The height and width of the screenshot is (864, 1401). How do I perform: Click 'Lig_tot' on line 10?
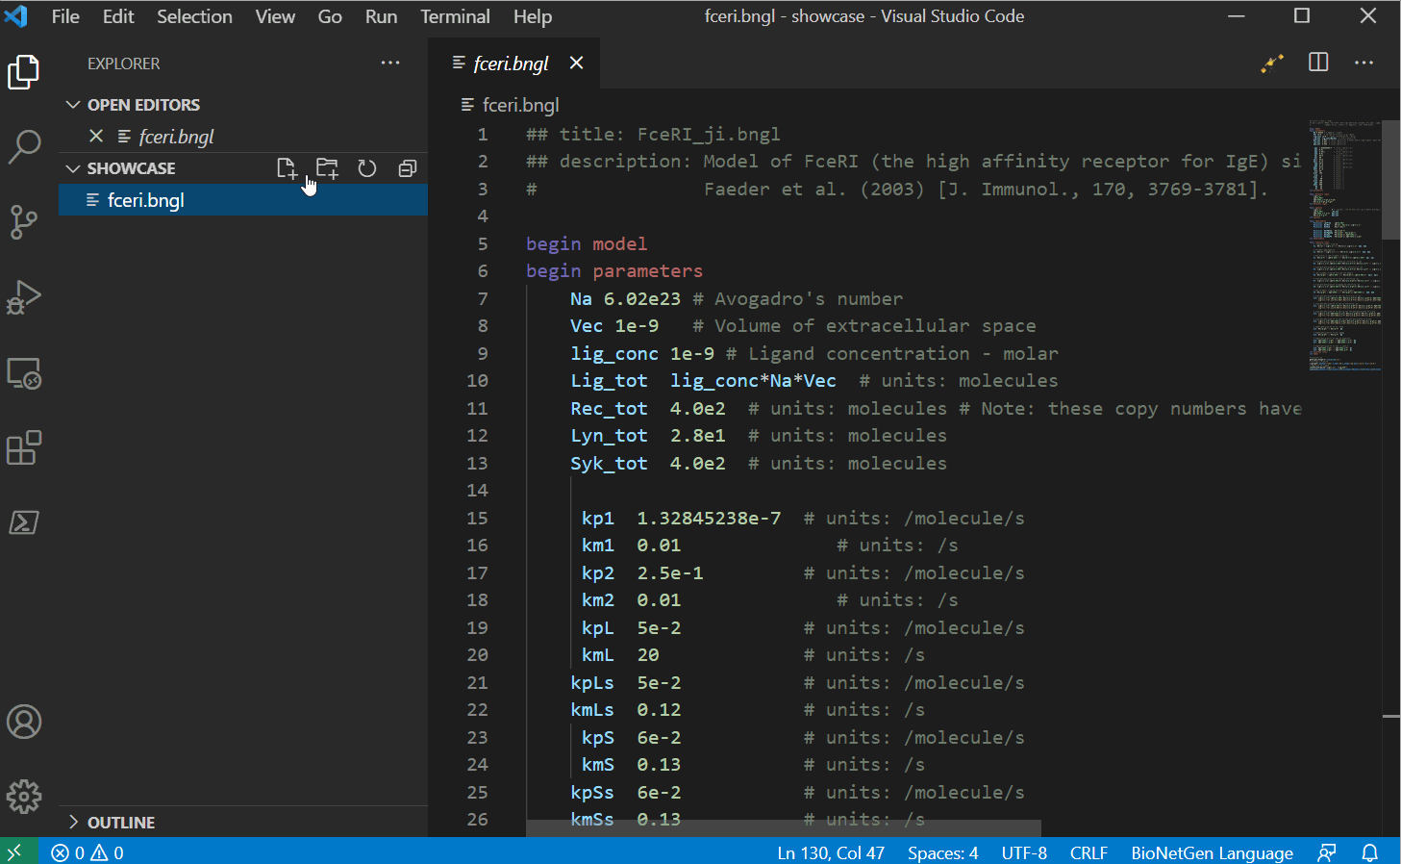click(609, 381)
